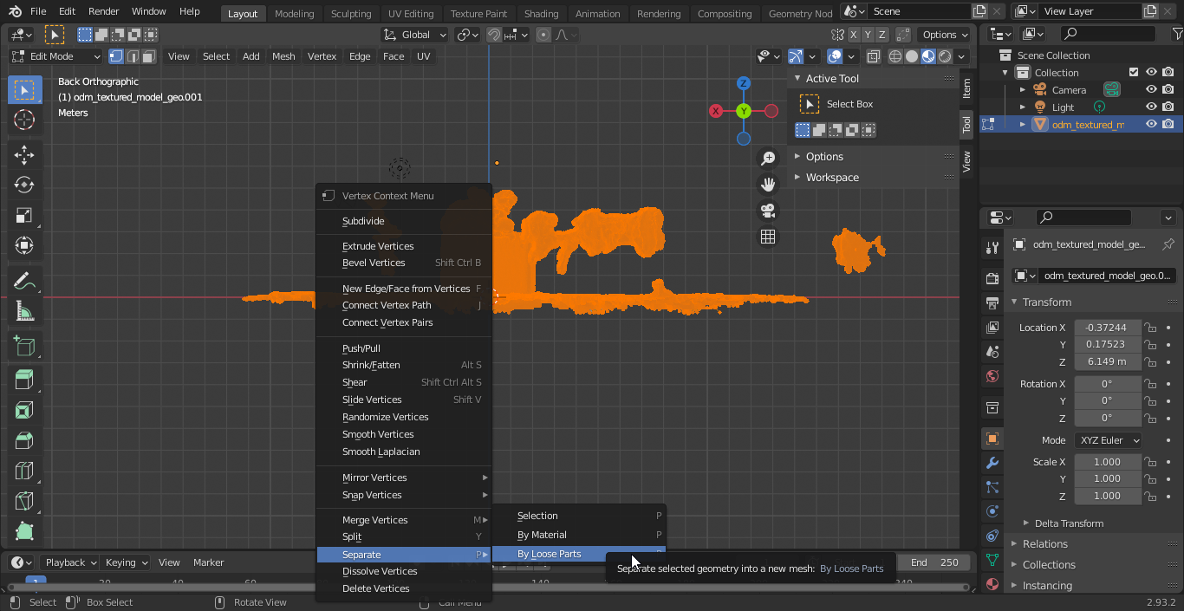Choose the Annotate pencil tool
The height and width of the screenshot is (611, 1184).
click(24, 281)
